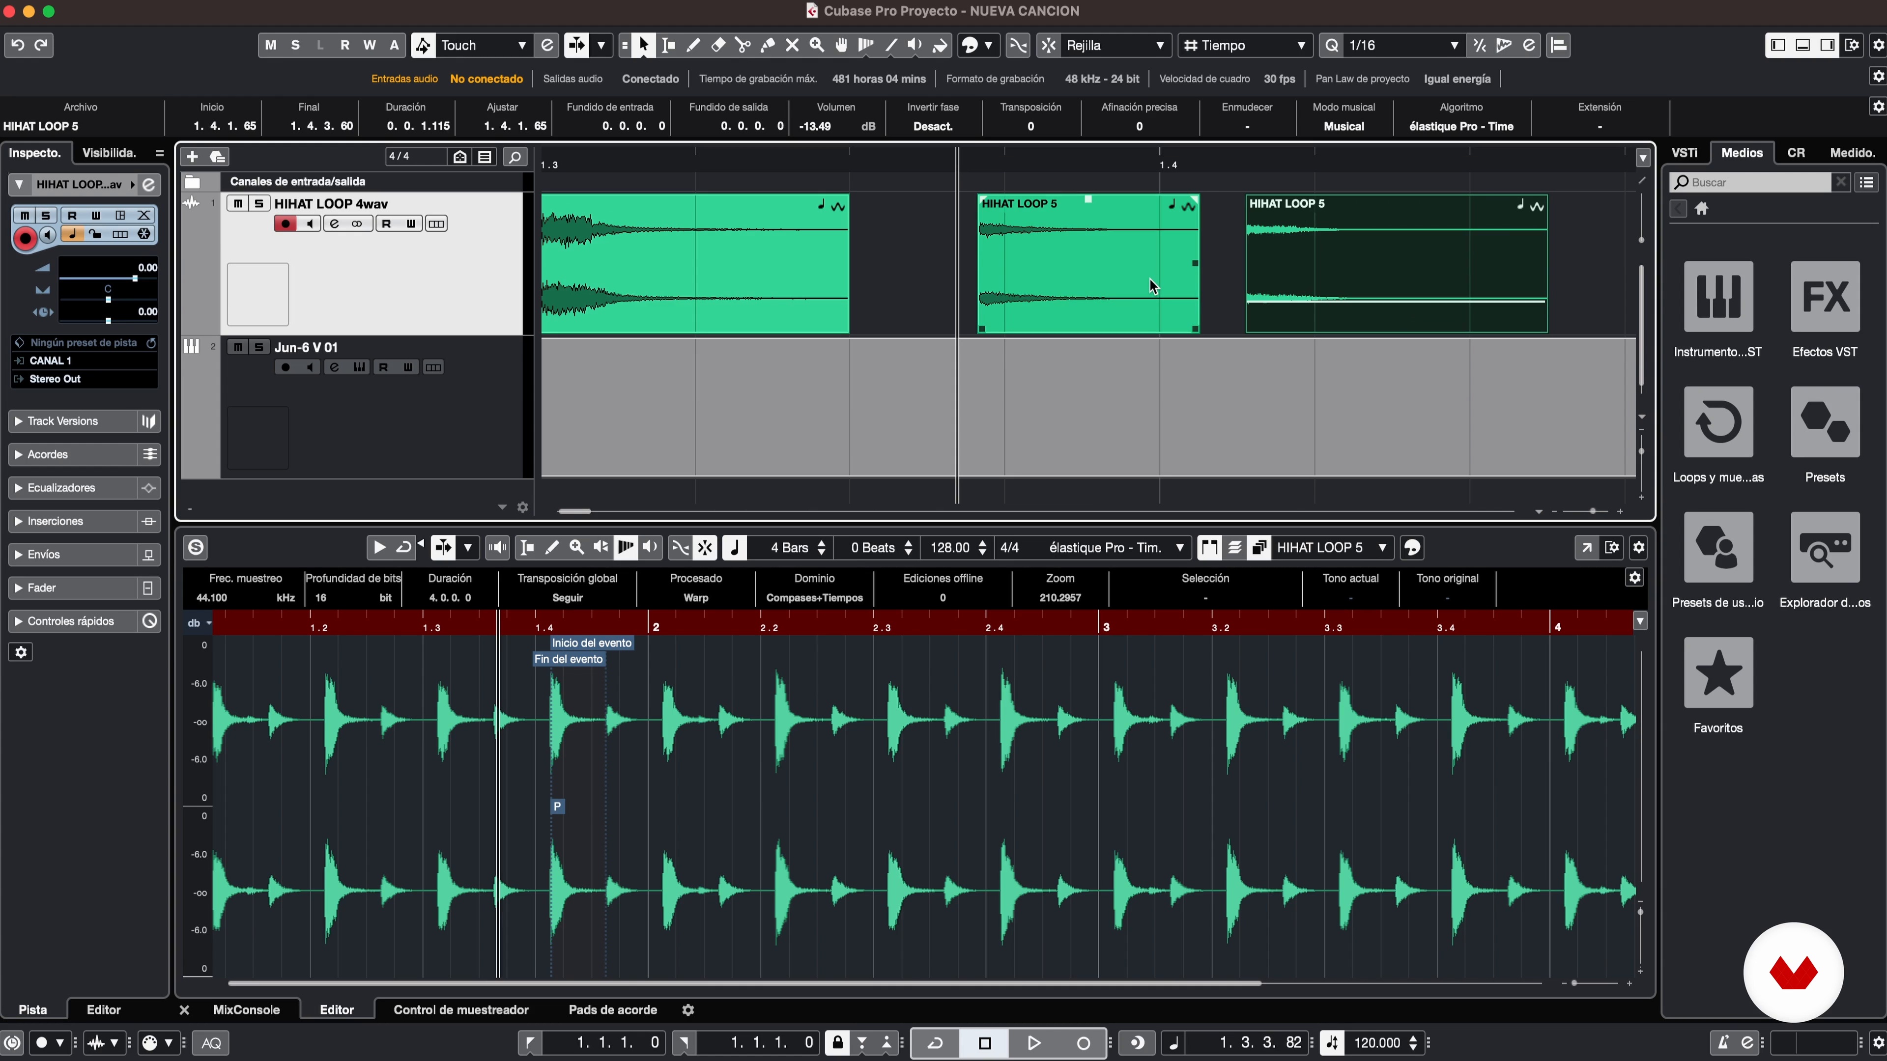Open the Touch automation mode dropdown
The width and height of the screenshot is (1887, 1061).
pyautogui.click(x=484, y=45)
